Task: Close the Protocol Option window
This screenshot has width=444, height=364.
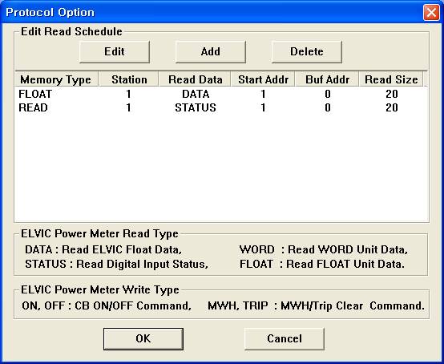Action: pyautogui.click(x=431, y=13)
